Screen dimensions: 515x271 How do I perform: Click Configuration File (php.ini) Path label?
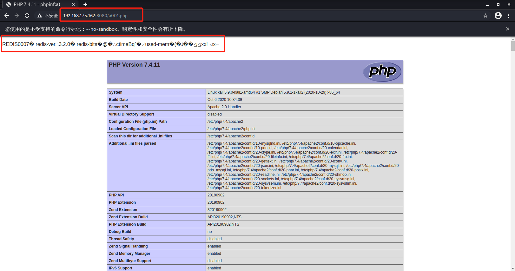pyautogui.click(x=138, y=122)
